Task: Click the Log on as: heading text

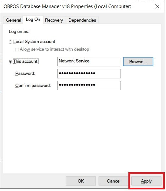Action: coord(19,32)
